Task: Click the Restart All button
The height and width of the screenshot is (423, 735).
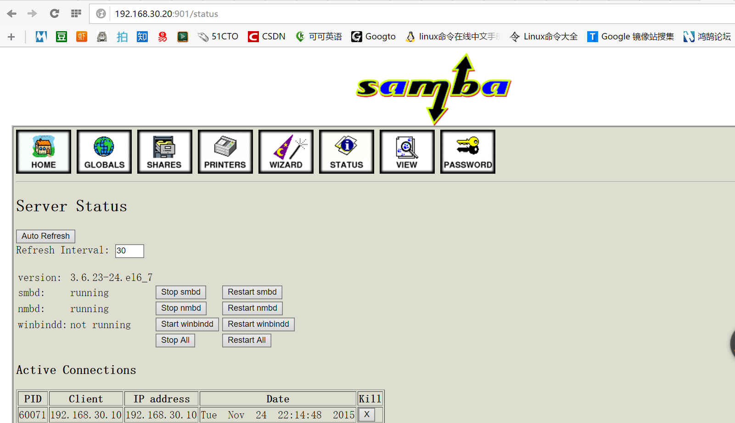Action: coord(247,341)
